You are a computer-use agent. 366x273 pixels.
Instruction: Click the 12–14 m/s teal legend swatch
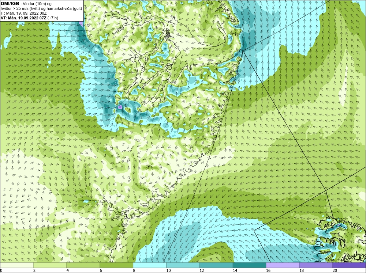(x=216, y=265)
